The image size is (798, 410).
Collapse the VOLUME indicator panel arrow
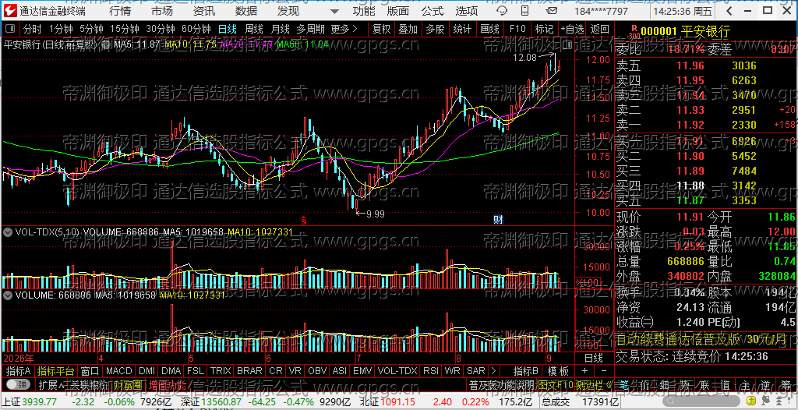[8, 295]
